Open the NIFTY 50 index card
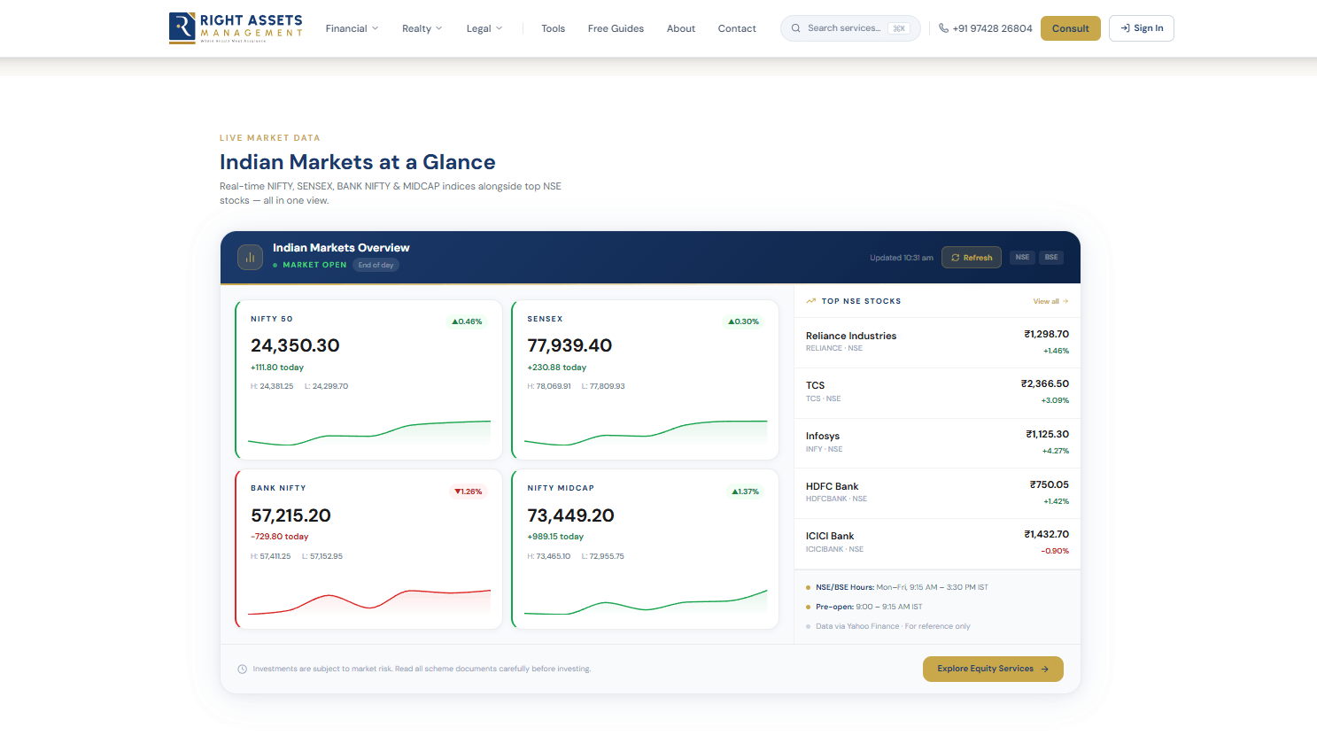Image resolution: width=1317 pixels, height=751 pixels. (368, 379)
